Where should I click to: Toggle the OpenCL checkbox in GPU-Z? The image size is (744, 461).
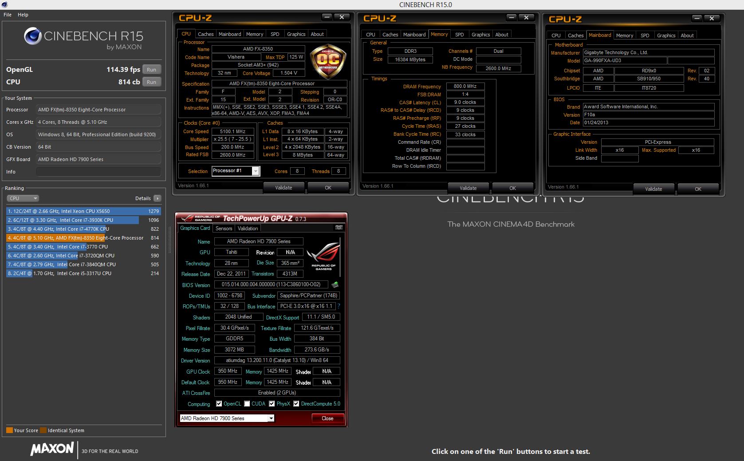click(x=219, y=404)
